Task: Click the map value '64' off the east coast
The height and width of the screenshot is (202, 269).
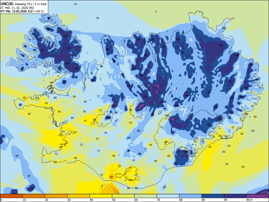Action: click(x=253, y=131)
